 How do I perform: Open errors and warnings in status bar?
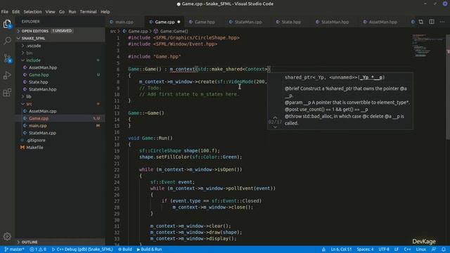[x=38, y=249]
